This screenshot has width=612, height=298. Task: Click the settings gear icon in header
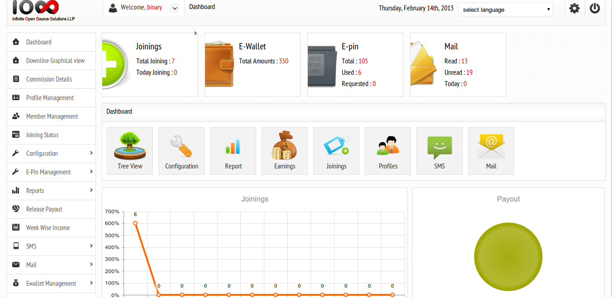point(574,8)
